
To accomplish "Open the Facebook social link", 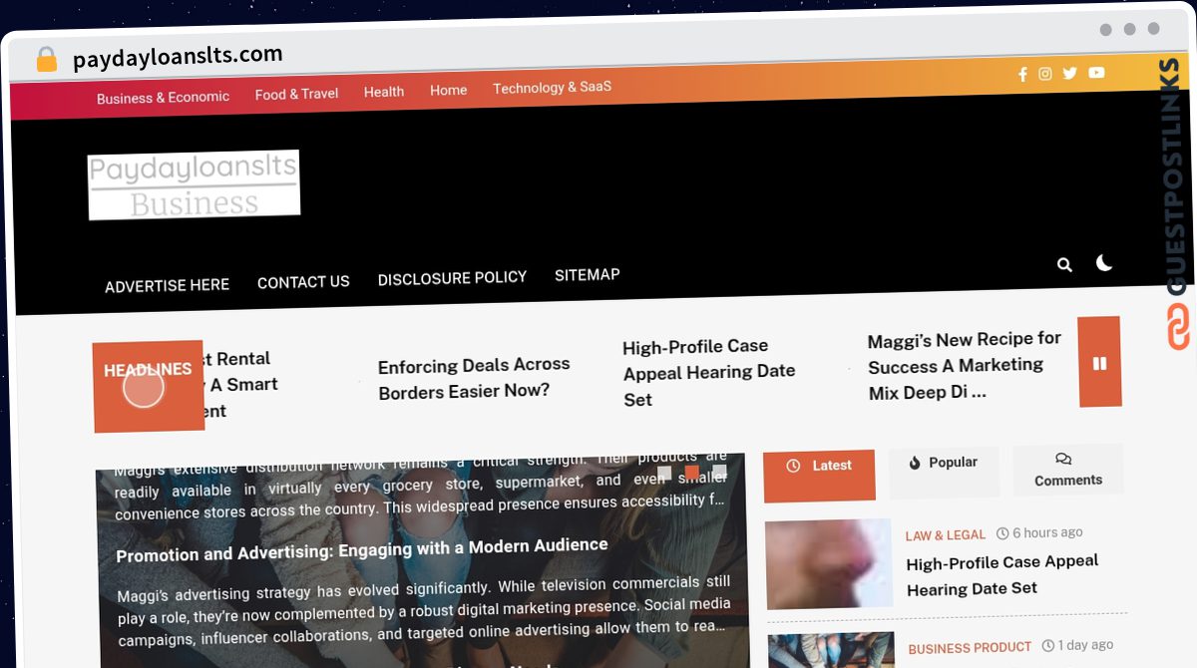I will tap(1022, 74).
